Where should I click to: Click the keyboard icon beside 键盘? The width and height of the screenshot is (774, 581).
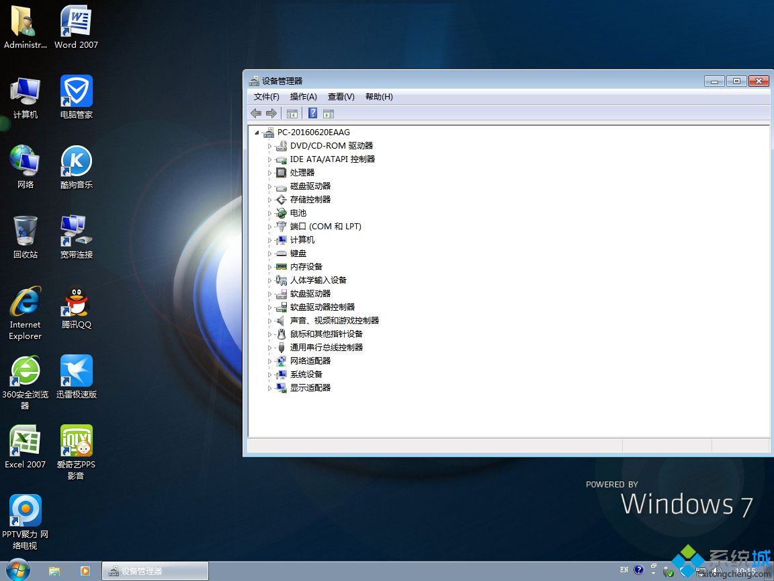click(282, 254)
